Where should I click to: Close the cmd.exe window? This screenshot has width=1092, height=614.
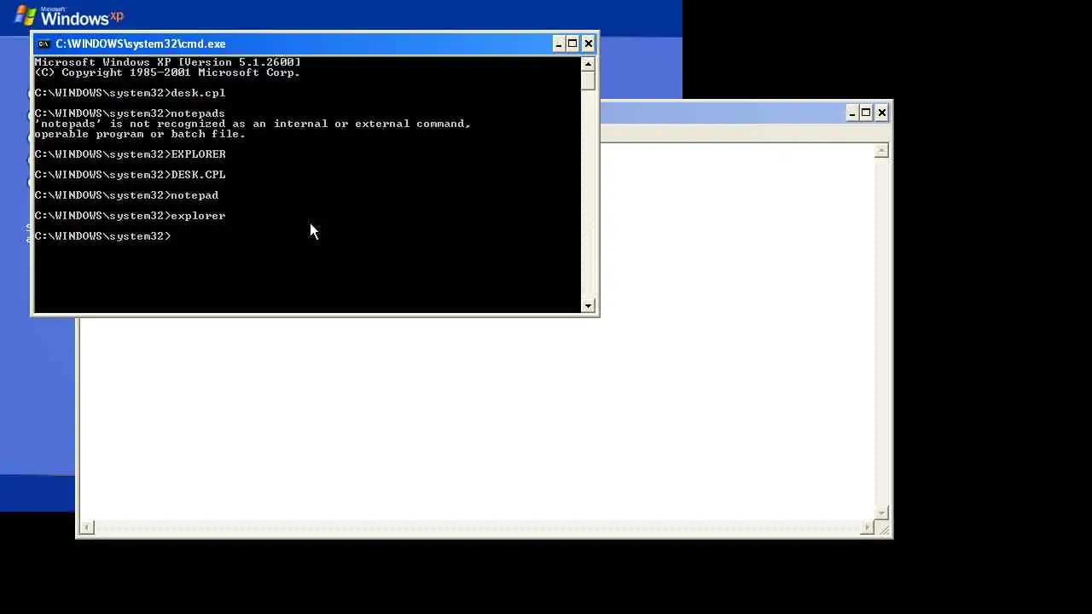[588, 43]
